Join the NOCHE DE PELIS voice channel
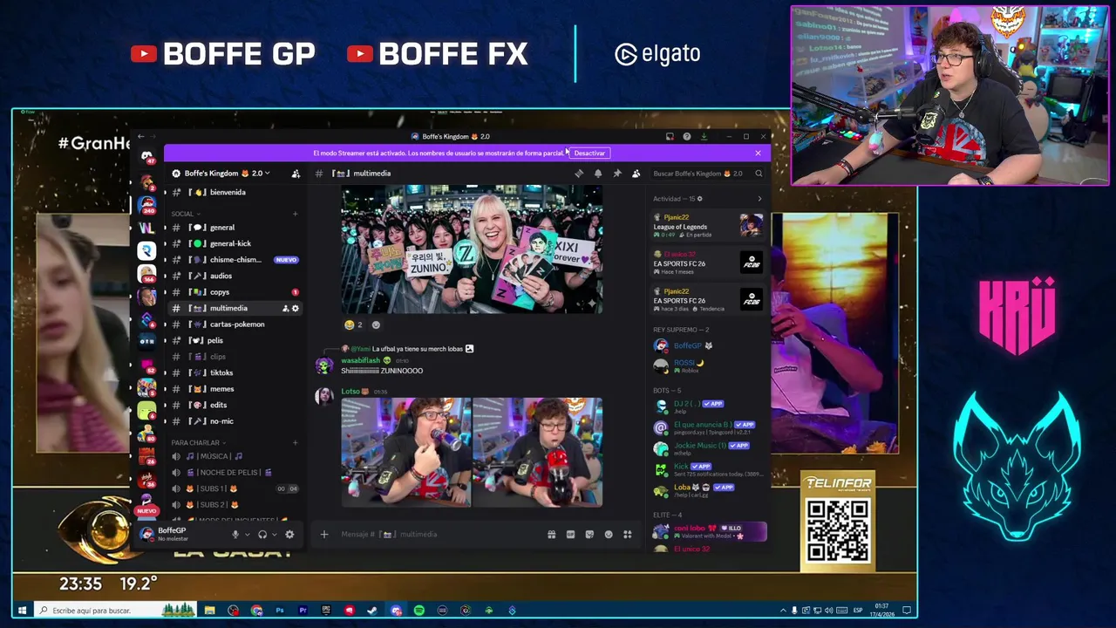 click(234, 473)
